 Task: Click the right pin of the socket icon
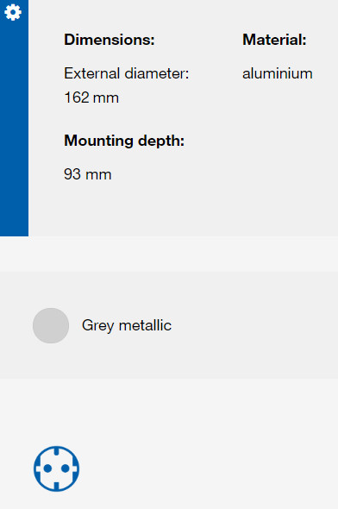click(66, 468)
